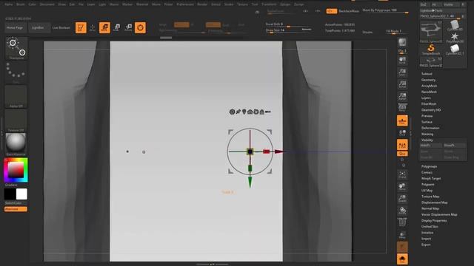The image size is (474, 266).
Task: Click the Frame mesh icon
Action: pos(402,174)
